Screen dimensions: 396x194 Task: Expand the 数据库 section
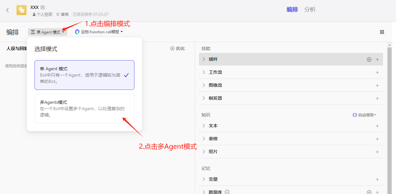[x=204, y=192]
